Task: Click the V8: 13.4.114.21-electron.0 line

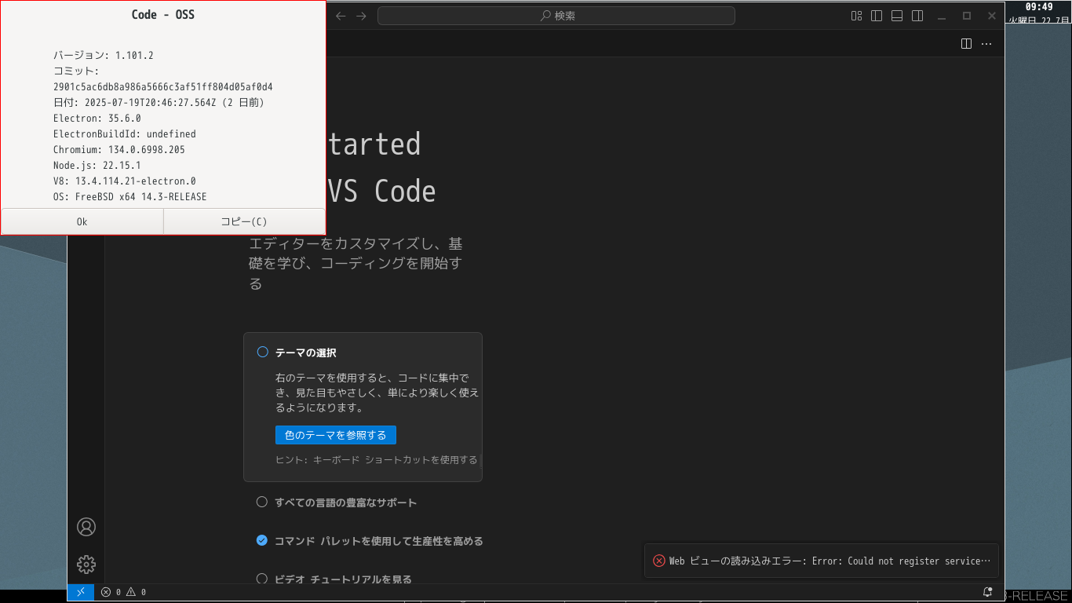Action: tap(125, 181)
